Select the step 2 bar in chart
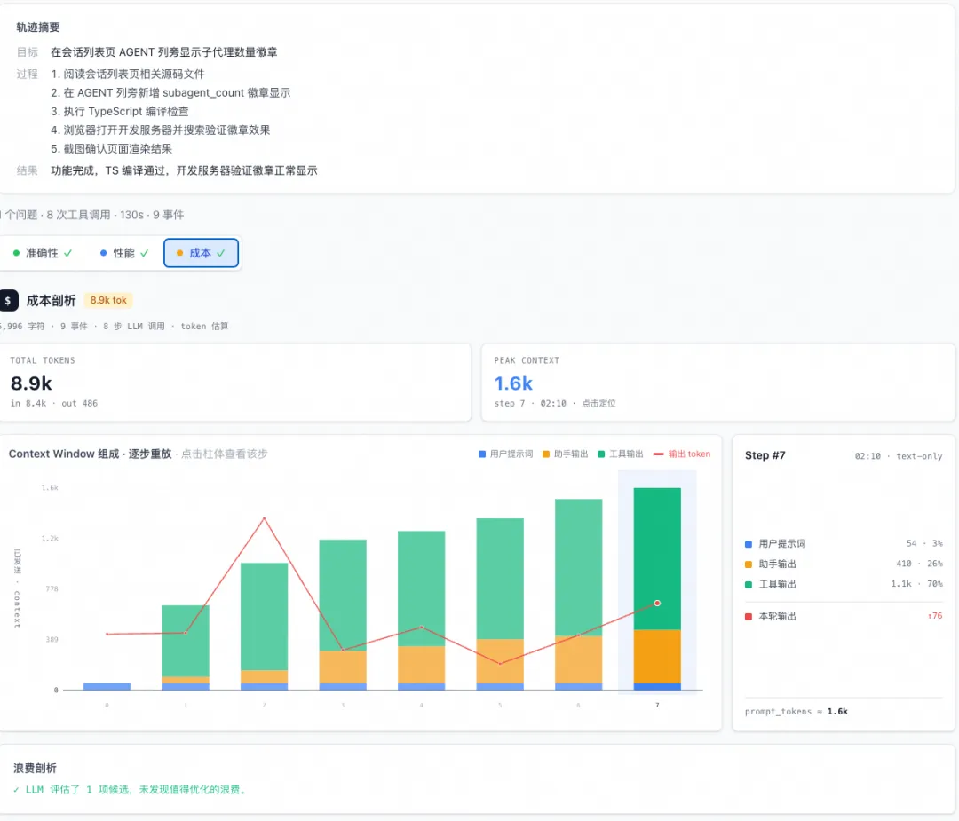 point(265,627)
